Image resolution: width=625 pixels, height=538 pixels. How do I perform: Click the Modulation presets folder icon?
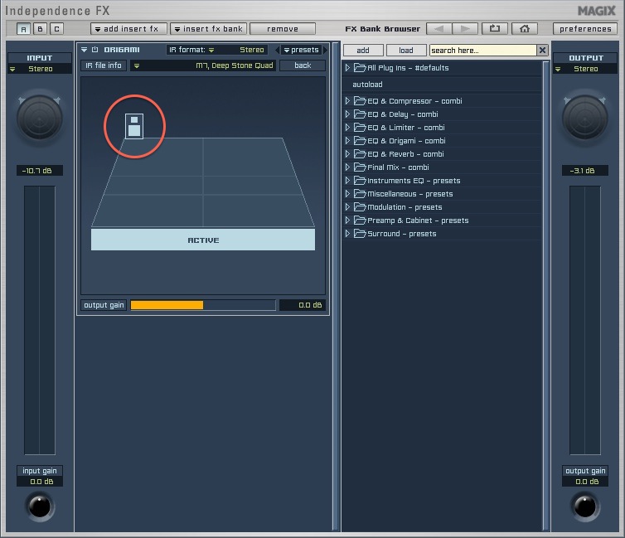(x=360, y=207)
